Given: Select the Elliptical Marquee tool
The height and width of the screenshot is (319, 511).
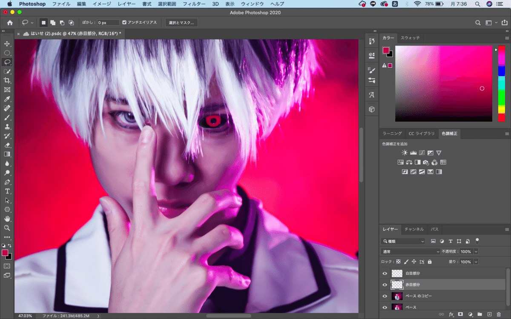Looking at the screenshot, I should [7, 53].
